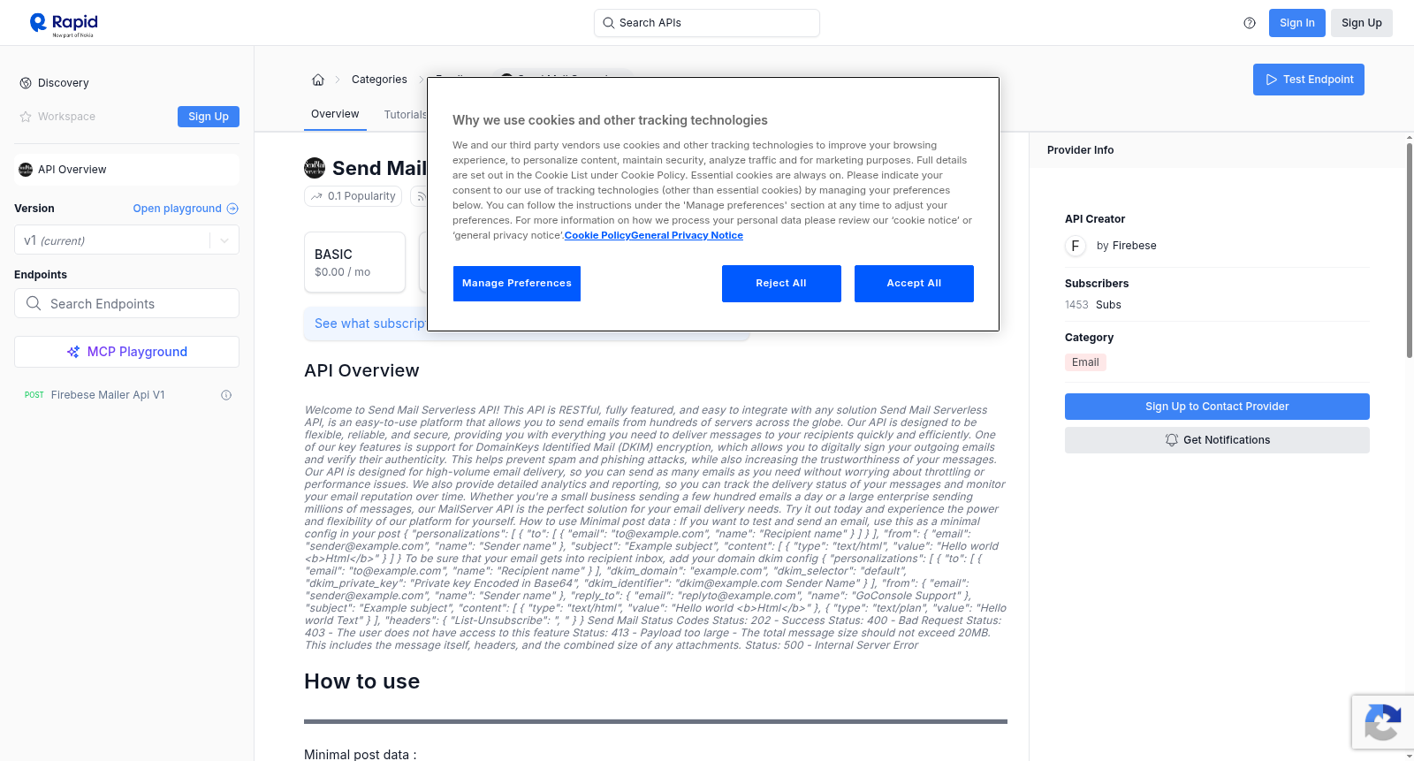The height and width of the screenshot is (761, 1414).
Task: Open the Categories breadcrumb
Action: (x=379, y=80)
